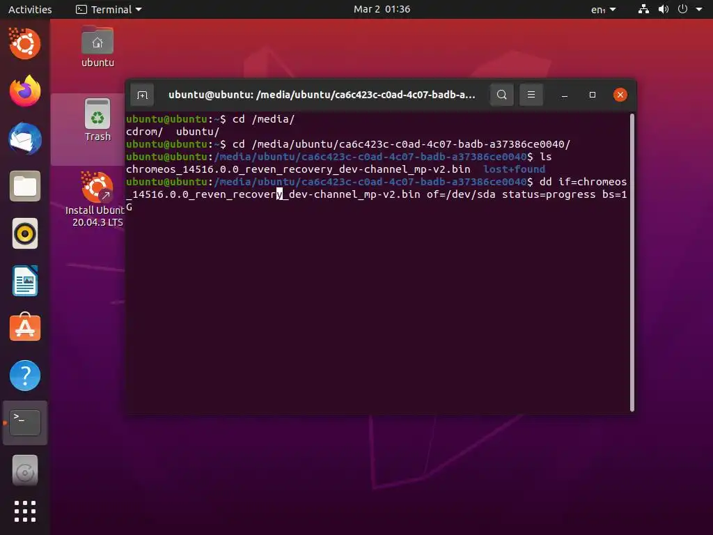Minimize the Terminal window

point(564,95)
